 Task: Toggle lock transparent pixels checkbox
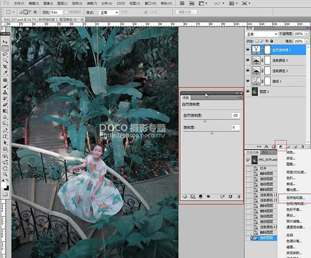(x=257, y=41)
